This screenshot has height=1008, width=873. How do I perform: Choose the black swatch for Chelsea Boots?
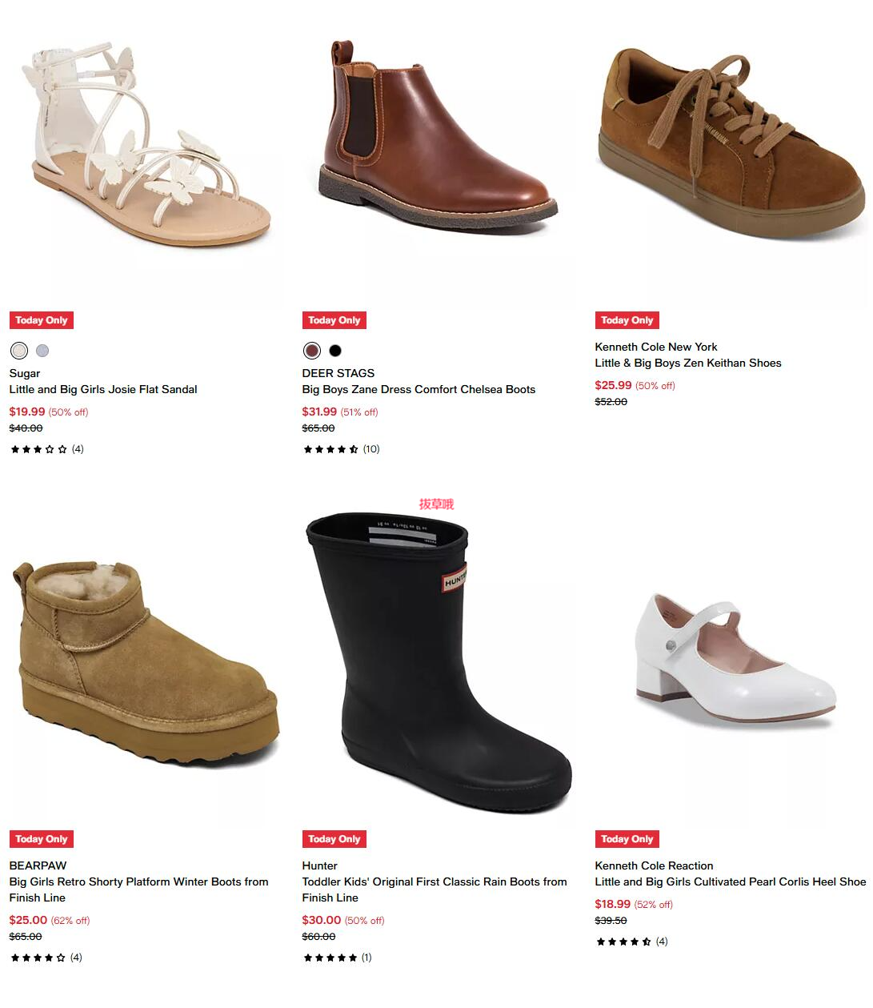[x=335, y=351]
